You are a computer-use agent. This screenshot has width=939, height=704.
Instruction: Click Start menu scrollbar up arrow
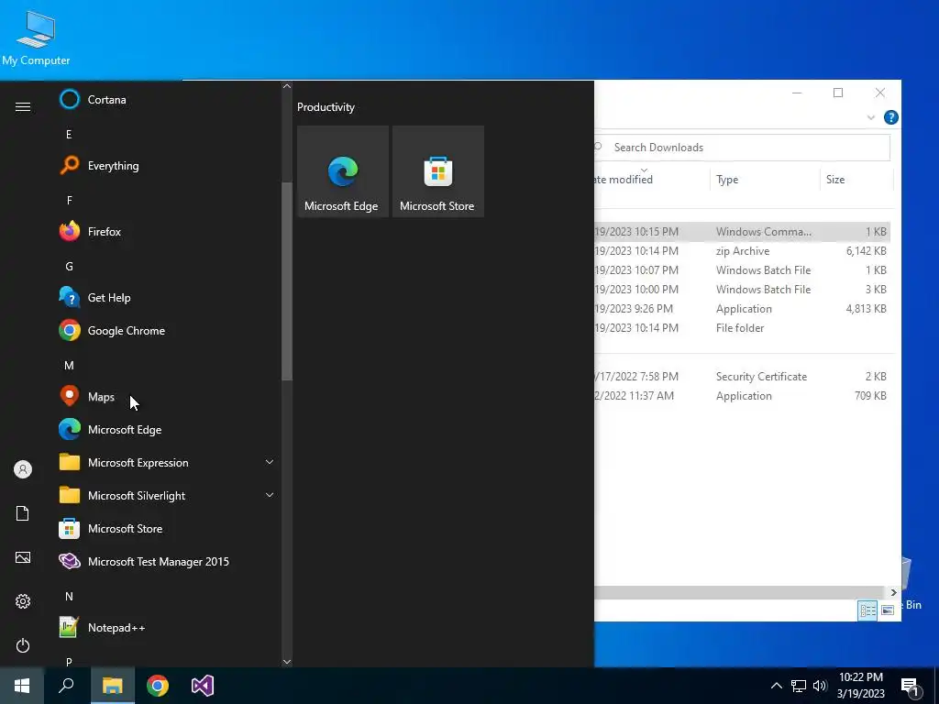[287, 86]
